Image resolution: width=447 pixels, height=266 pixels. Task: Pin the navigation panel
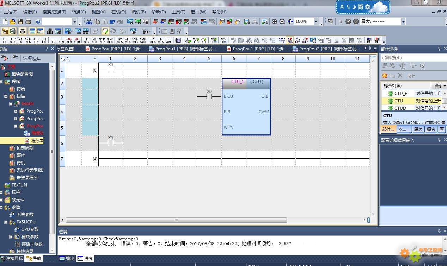(47, 49)
